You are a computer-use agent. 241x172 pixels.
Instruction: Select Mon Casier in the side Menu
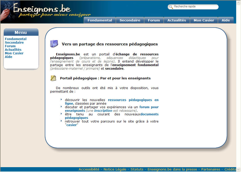point(14,53)
